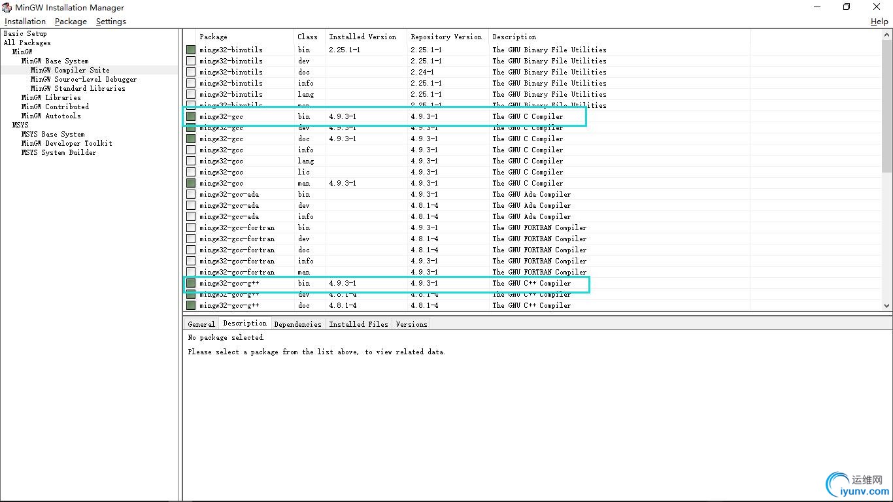Screen dimensions: 893x502
Task: Select All Packages in the tree
Action: click(27, 42)
